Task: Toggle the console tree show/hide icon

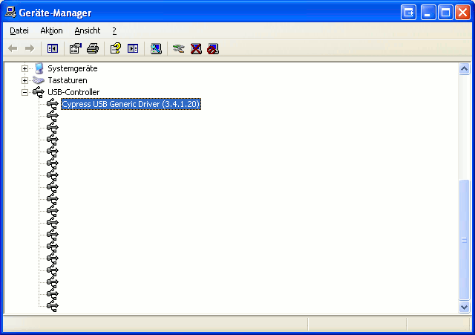Action: 53,48
